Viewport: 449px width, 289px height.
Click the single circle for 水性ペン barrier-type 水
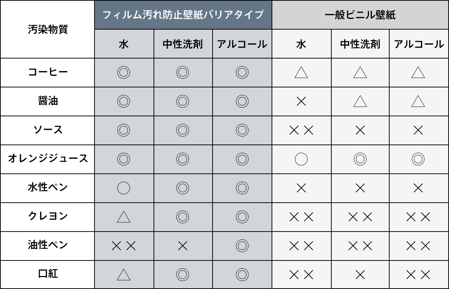point(123,188)
